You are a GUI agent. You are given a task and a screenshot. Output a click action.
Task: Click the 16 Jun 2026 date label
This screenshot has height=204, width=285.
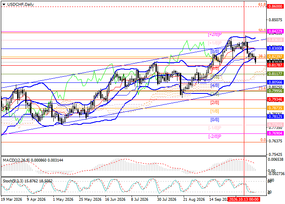tap(115, 200)
